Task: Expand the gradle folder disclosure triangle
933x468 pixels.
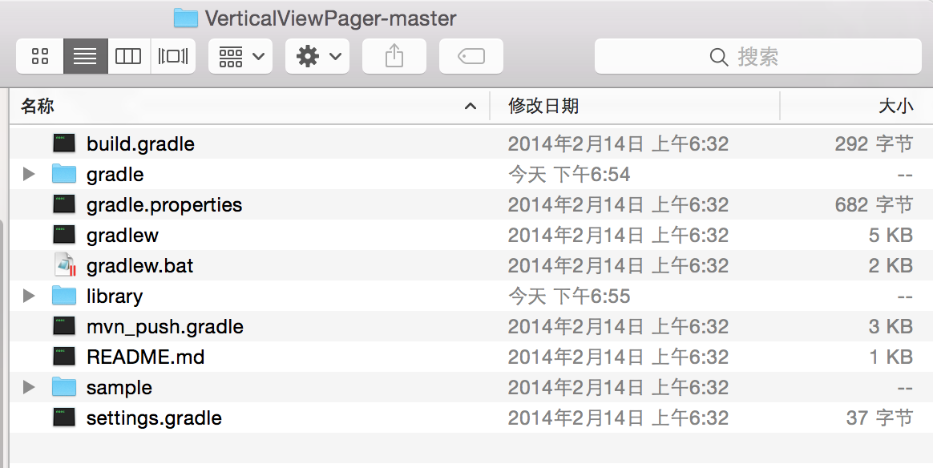Action: point(29,174)
